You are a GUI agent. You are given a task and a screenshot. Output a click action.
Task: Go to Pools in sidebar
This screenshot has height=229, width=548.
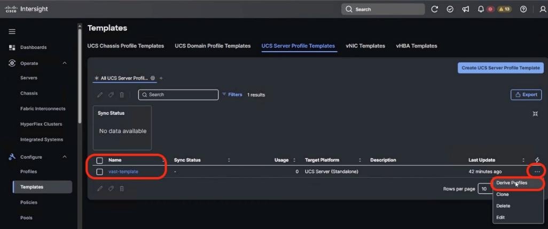26,217
